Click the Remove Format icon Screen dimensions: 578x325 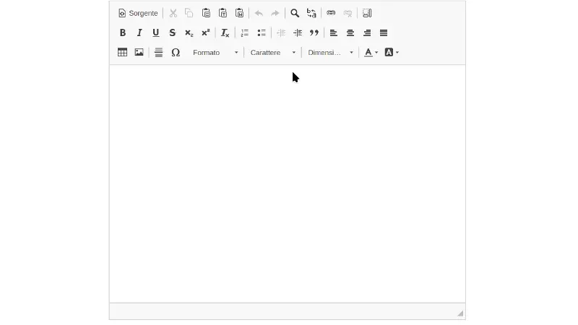(x=225, y=32)
